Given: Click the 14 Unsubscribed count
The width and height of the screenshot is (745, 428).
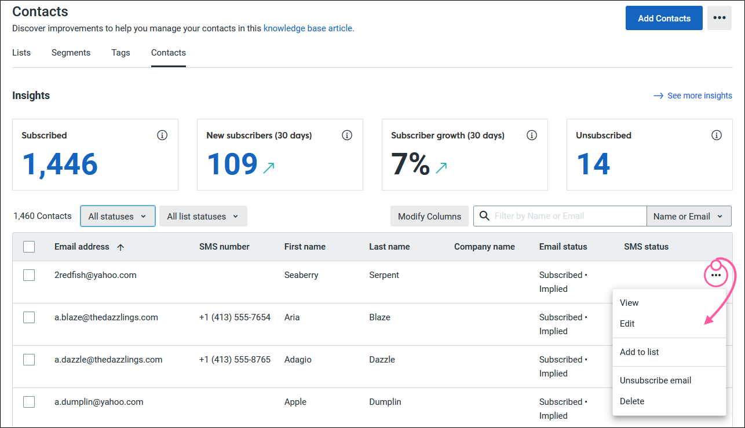Looking at the screenshot, I should coord(593,164).
